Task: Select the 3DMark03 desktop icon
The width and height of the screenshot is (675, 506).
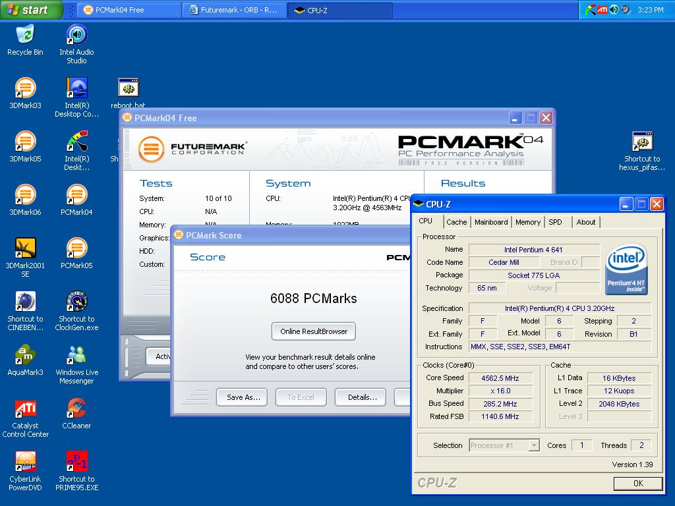Action: click(26, 94)
